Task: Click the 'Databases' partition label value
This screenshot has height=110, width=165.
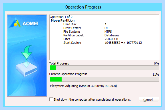Action: pyautogui.click(x=112, y=35)
